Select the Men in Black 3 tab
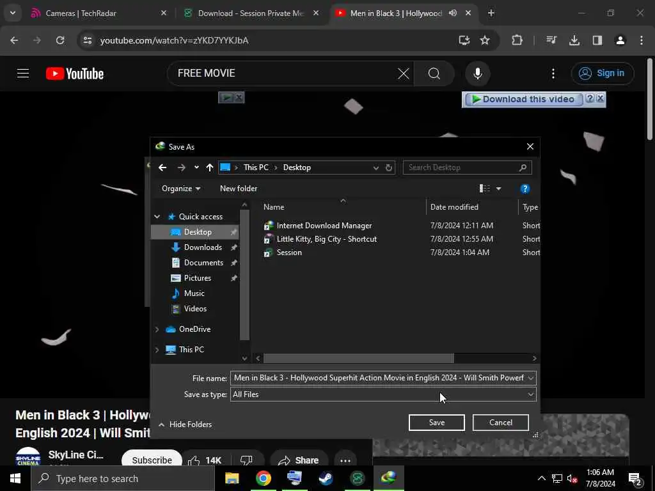Image resolution: width=655 pixels, height=491 pixels. [x=395, y=13]
